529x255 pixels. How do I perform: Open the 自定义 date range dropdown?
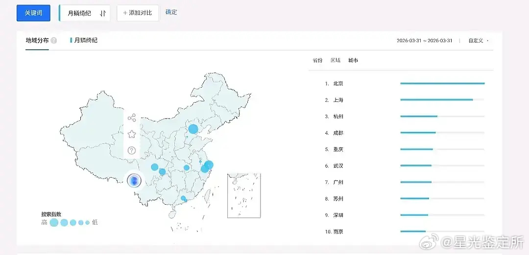pos(478,41)
